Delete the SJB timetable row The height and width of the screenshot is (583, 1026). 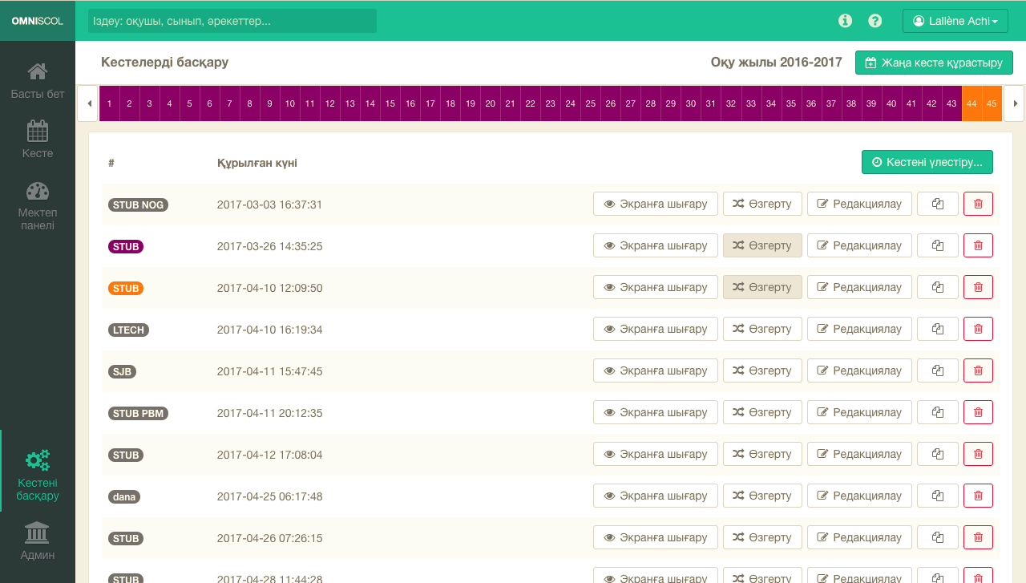click(x=978, y=370)
